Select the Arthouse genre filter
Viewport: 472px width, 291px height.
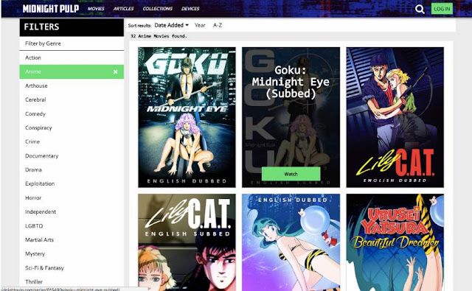[x=72, y=85]
